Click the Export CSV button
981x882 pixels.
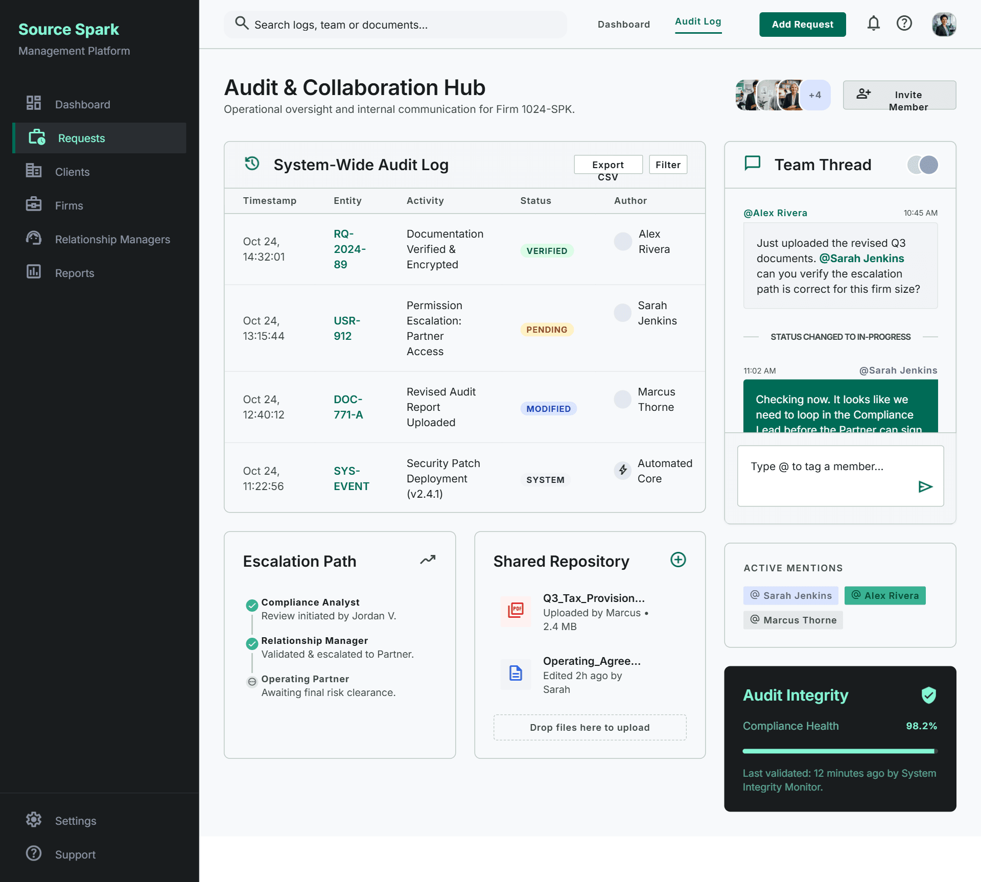pyautogui.click(x=608, y=165)
